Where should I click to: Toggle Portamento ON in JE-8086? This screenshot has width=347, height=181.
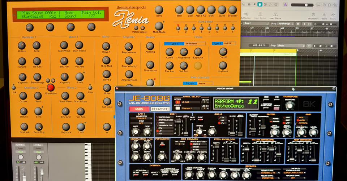click(x=162, y=146)
